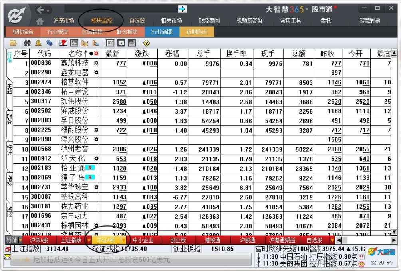The width and height of the screenshot is (401, 271).
Task: Open the 沪深市场 menu
Action: point(64,20)
